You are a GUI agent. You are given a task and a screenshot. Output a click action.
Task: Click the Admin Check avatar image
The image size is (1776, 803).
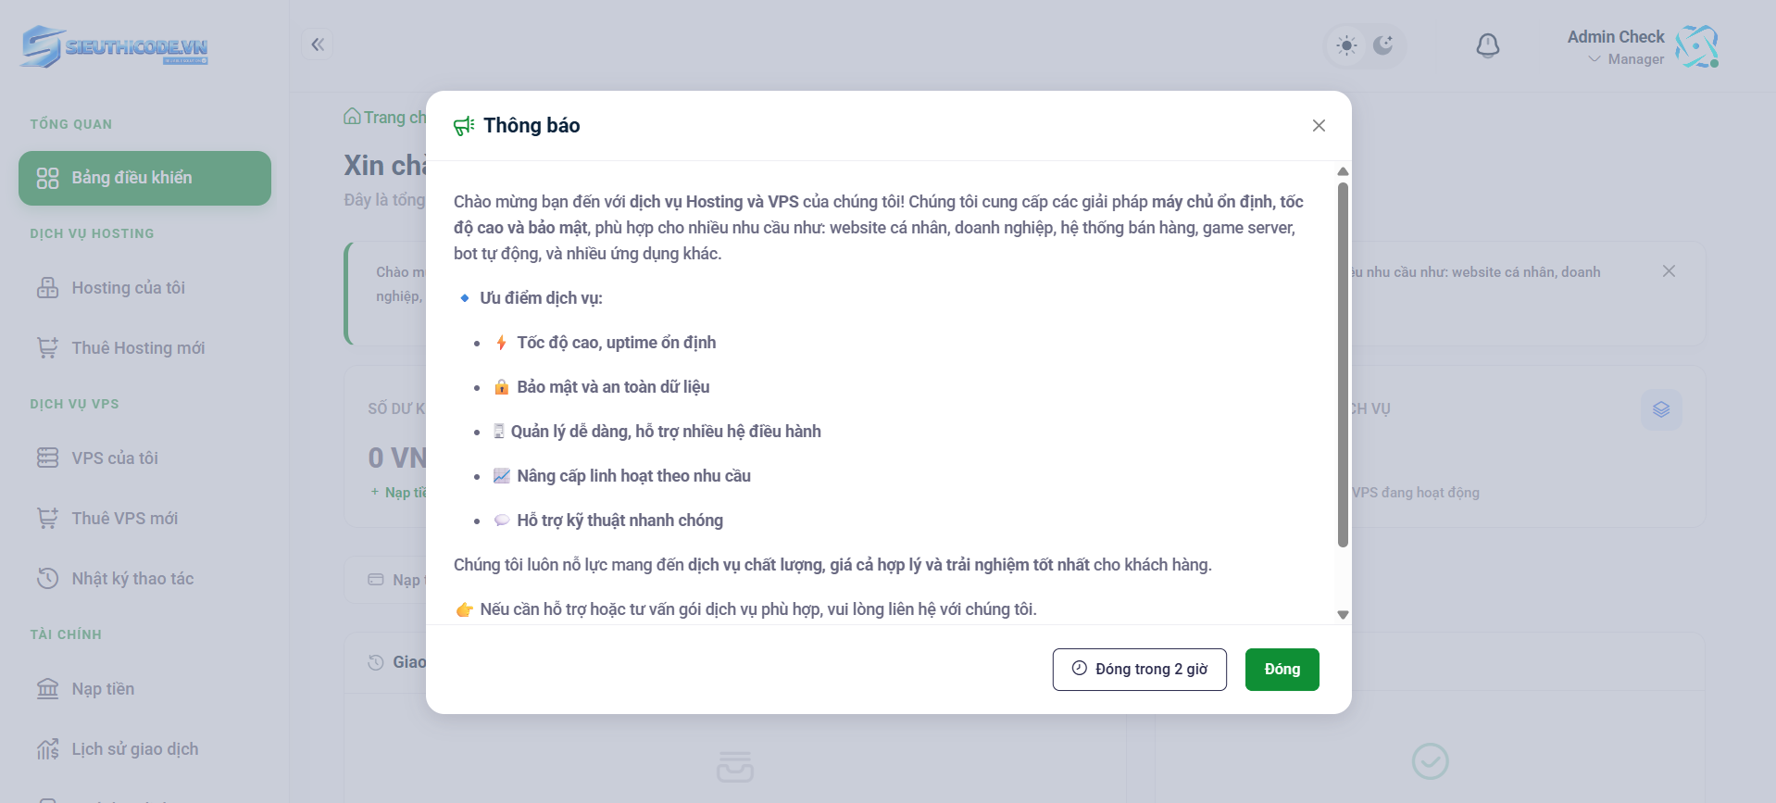coord(1696,46)
